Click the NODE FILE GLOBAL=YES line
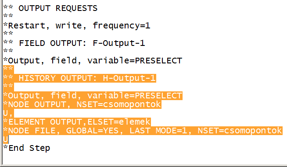 [143, 131]
